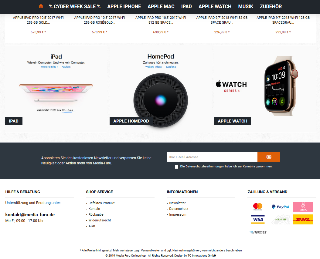
Task: Open the Widerrufsrecht footer link
Action: pyautogui.click(x=100, y=220)
